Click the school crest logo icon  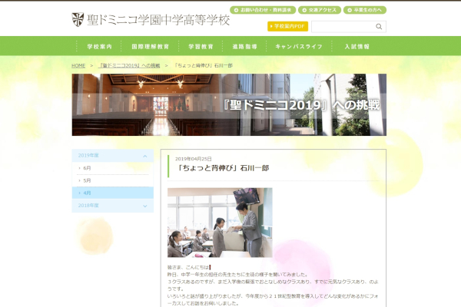click(78, 18)
